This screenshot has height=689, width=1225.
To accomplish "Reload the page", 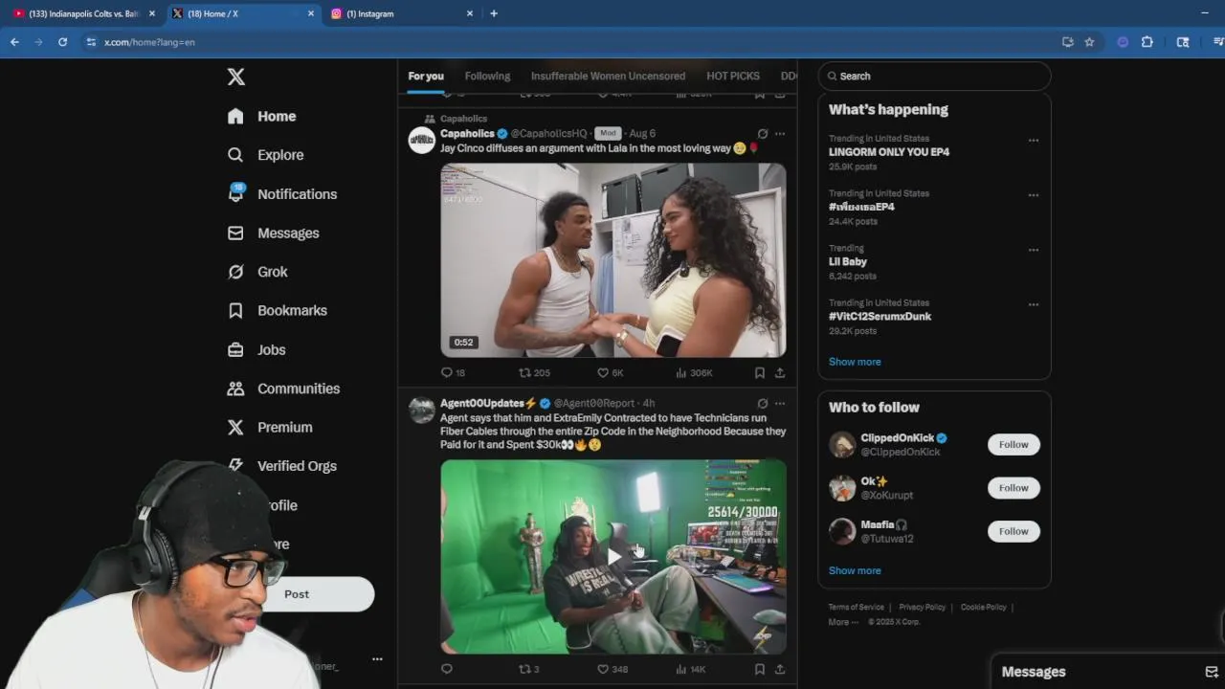I will (x=63, y=42).
